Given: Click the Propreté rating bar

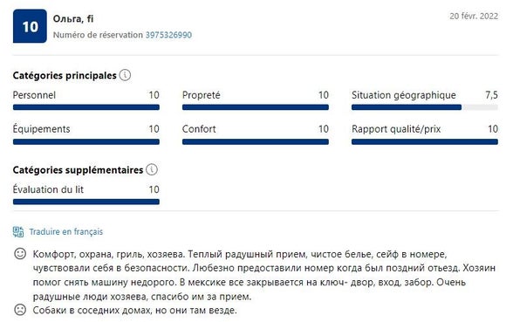Looking at the screenshot, I should (256, 107).
